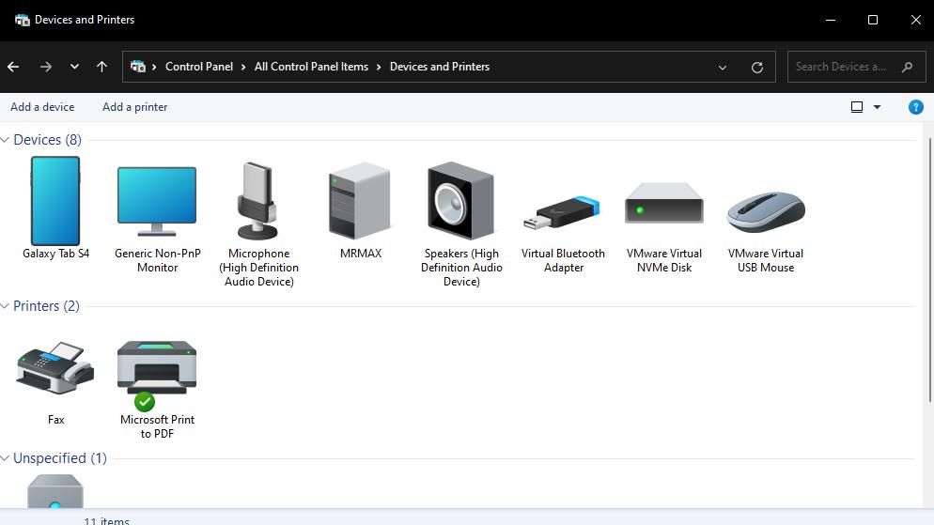Click the Devices and Printers title bar icon
This screenshot has height=525, width=934.
pos(22,21)
